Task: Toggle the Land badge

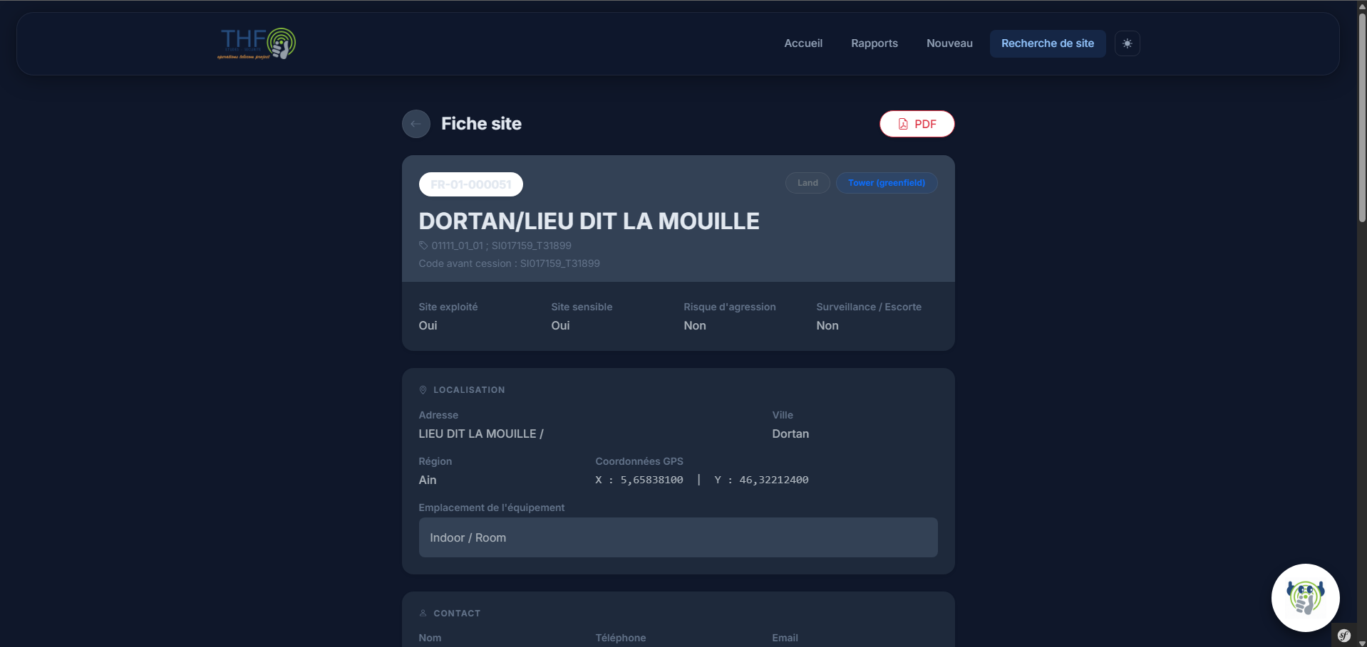Action: pyautogui.click(x=807, y=182)
